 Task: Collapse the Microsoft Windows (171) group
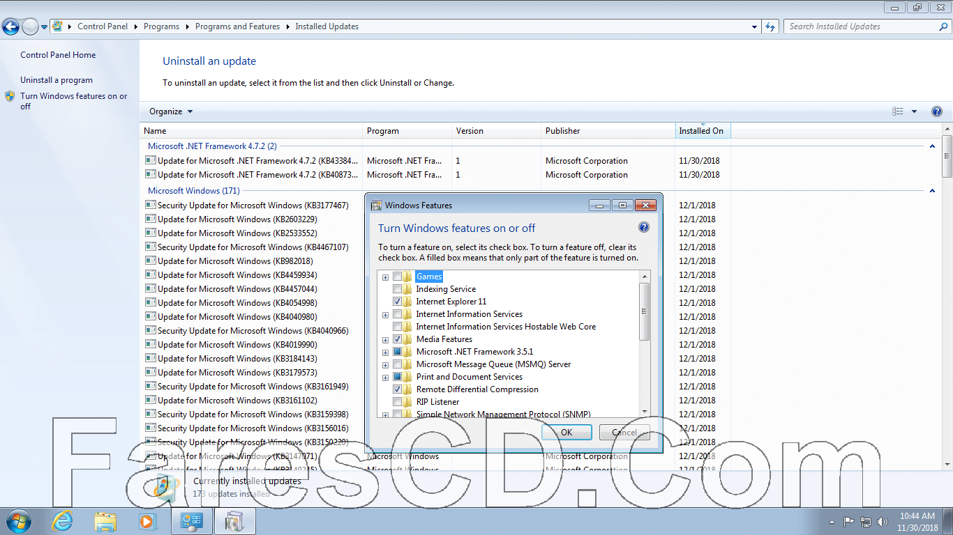tap(933, 191)
